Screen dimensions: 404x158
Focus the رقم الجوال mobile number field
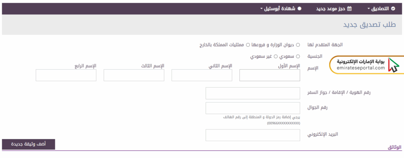[x=253, y=108]
